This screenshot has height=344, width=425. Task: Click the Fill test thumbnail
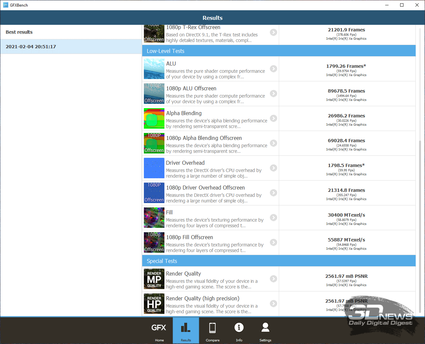click(154, 218)
